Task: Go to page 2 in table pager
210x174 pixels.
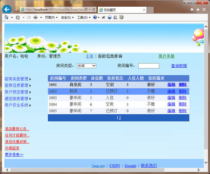Action: click(x=120, y=118)
